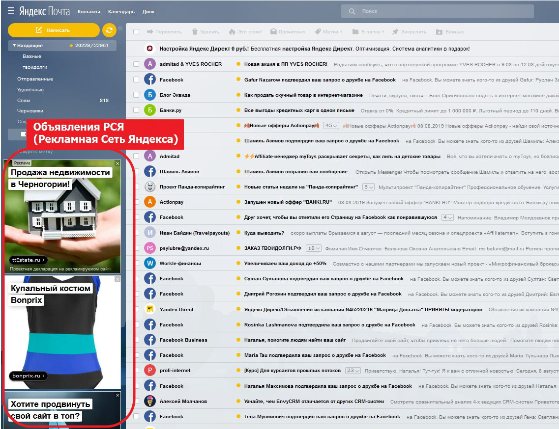This screenshot has width=559, height=429.
Task: Select the Admitad myToys email checkbox
Action: pyautogui.click(x=136, y=156)
